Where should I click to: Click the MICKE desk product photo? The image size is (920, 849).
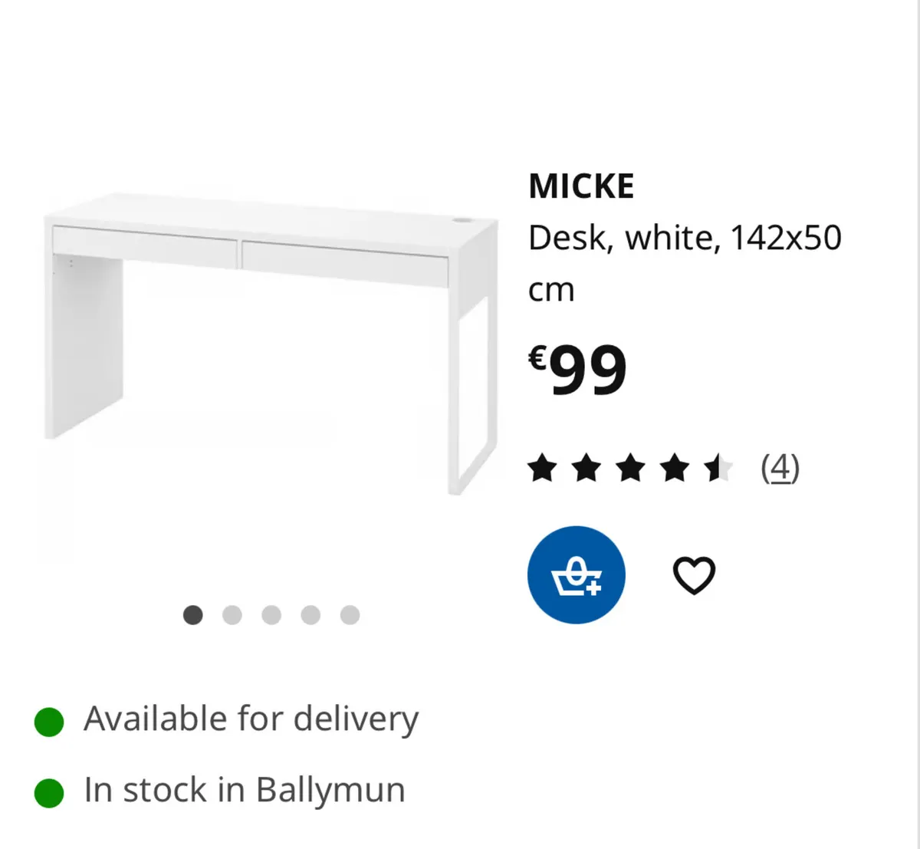tap(268, 345)
